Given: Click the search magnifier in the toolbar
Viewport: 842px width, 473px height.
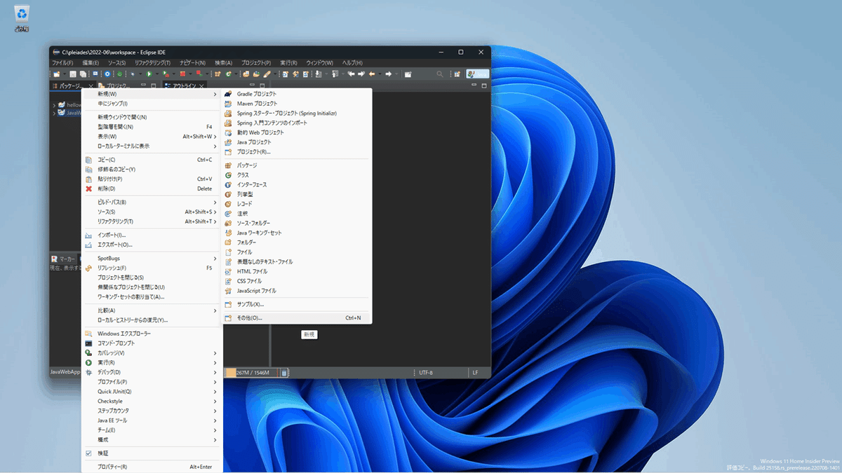Looking at the screenshot, I should 440,74.
